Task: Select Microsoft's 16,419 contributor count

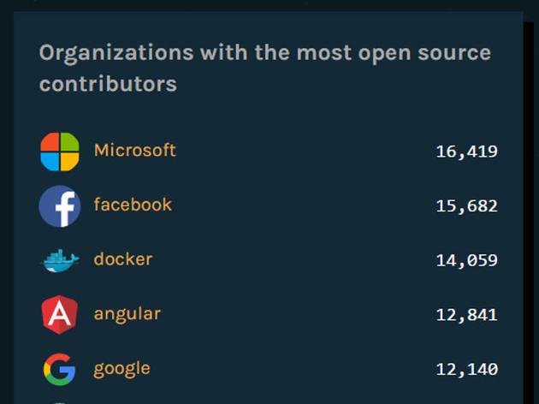Action: pyautogui.click(x=466, y=151)
